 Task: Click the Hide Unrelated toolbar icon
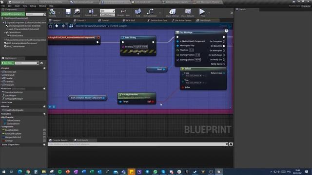(x=150, y=12)
